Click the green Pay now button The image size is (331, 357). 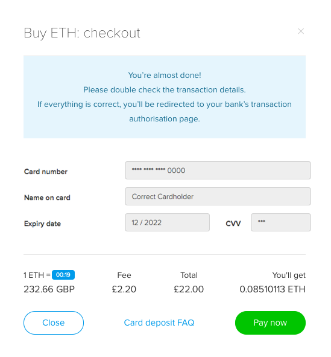[270, 323]
